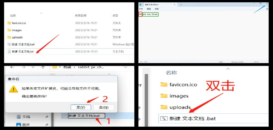Open the 查看 menu in Notepad
The image size is (273, 130).
pos(157,9)
